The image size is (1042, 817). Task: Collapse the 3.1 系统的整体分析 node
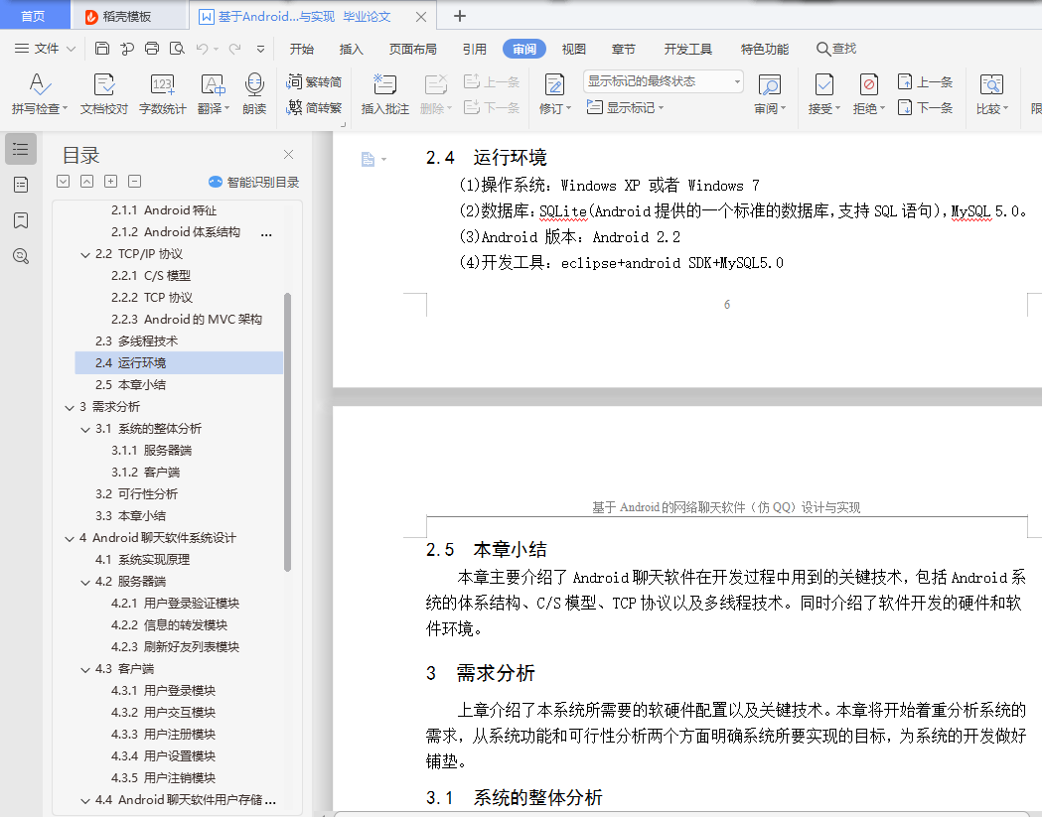(85, 430)
